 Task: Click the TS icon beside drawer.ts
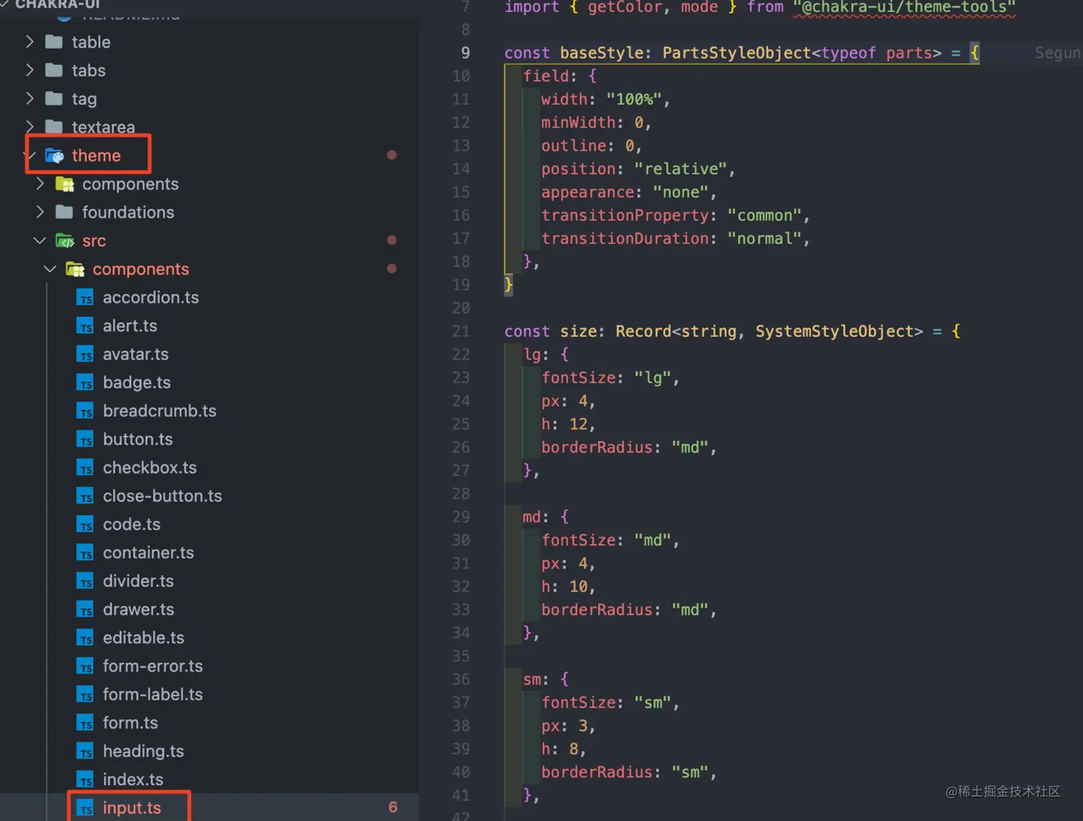(85, 610)
